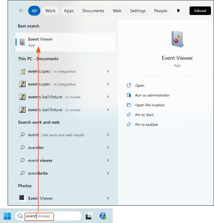Click the taskbar search magnifier icon
The width and height of the screenshot is (214, 223).
[x=21, y=216]
